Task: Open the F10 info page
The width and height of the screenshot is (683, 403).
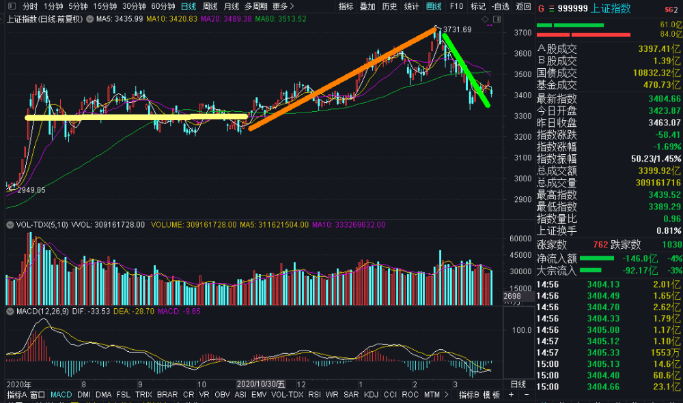Action: pos(456,7)
